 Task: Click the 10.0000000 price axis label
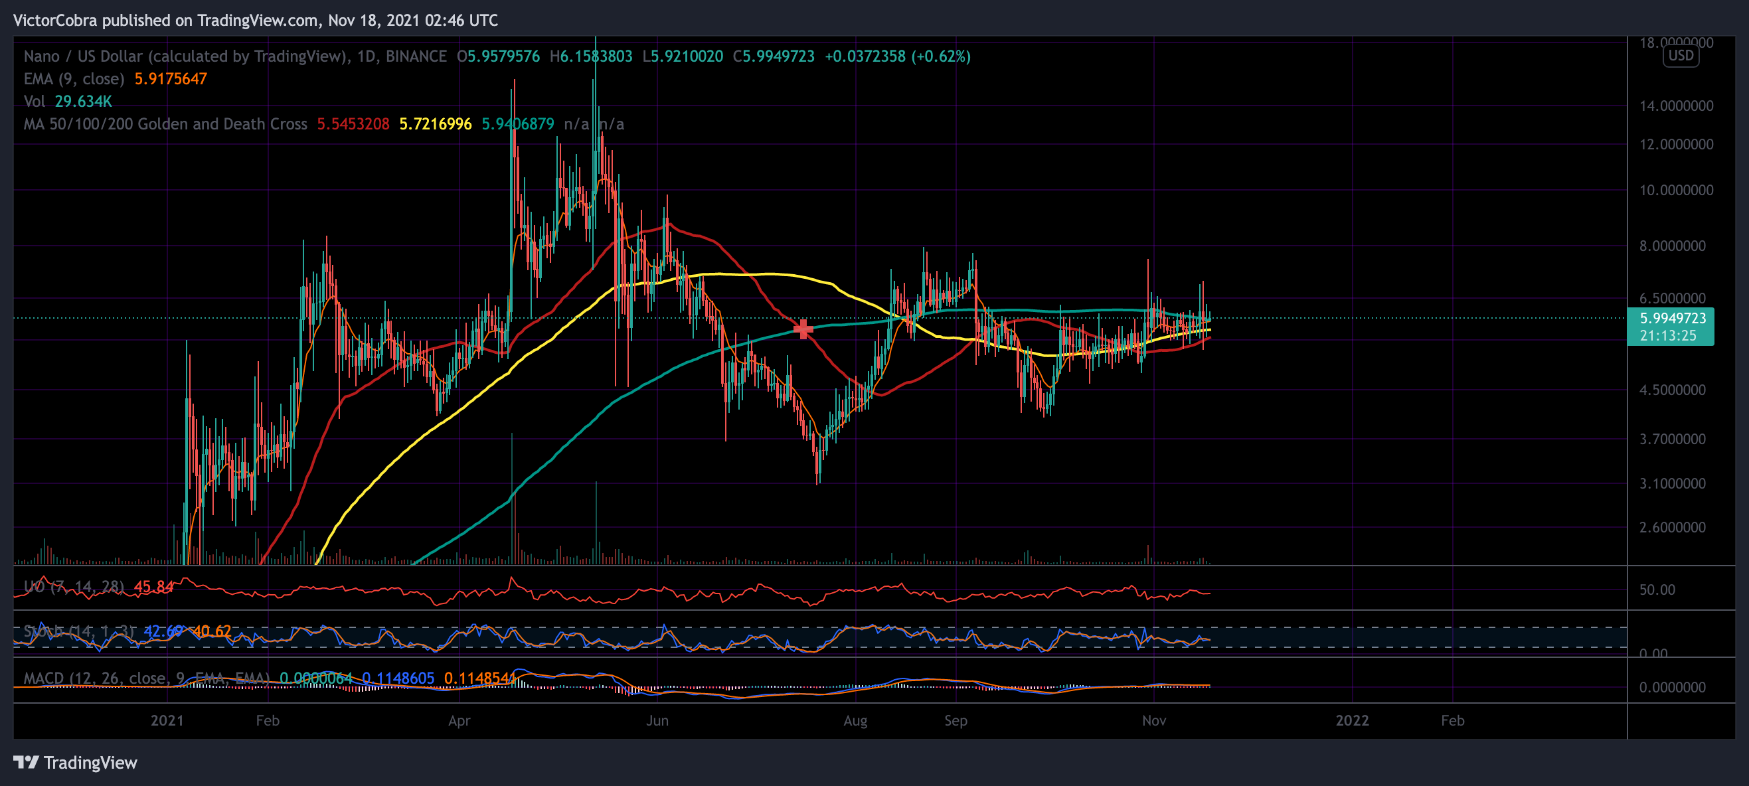click(x=1676, y=189)
